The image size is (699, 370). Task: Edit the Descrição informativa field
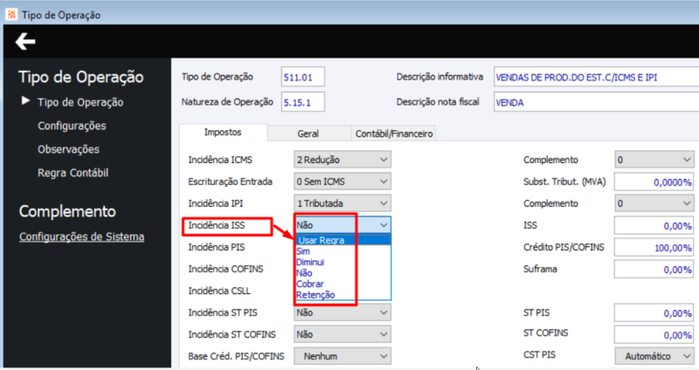(x=597, y=77)
